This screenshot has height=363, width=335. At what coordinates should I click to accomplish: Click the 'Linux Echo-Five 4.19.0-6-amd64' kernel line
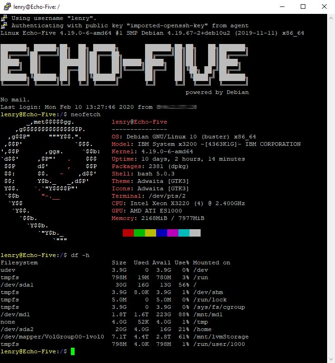click(152, 33)
